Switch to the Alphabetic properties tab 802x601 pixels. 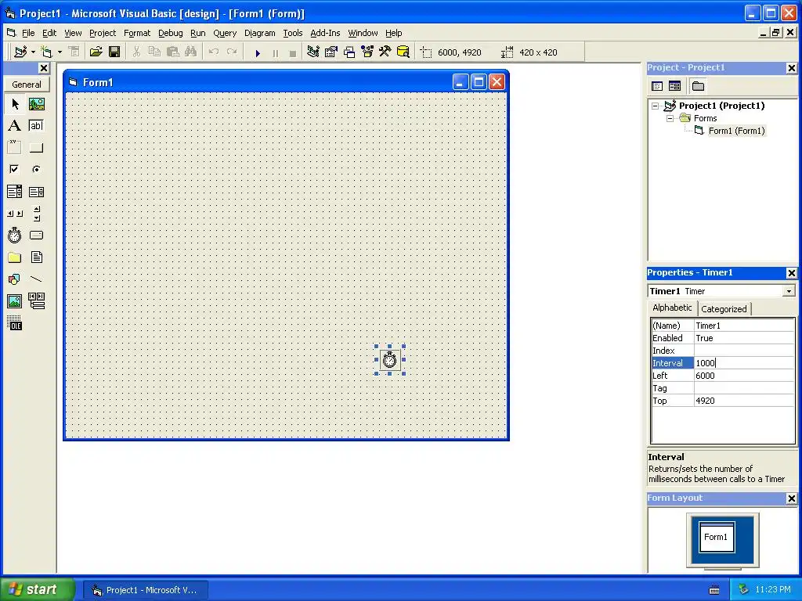(x=672, y=308)
